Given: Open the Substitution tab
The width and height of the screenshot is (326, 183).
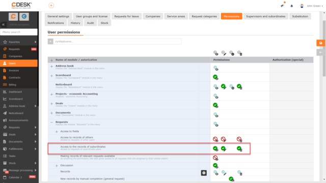Looking at the screenshot, I should coord(300,16).
